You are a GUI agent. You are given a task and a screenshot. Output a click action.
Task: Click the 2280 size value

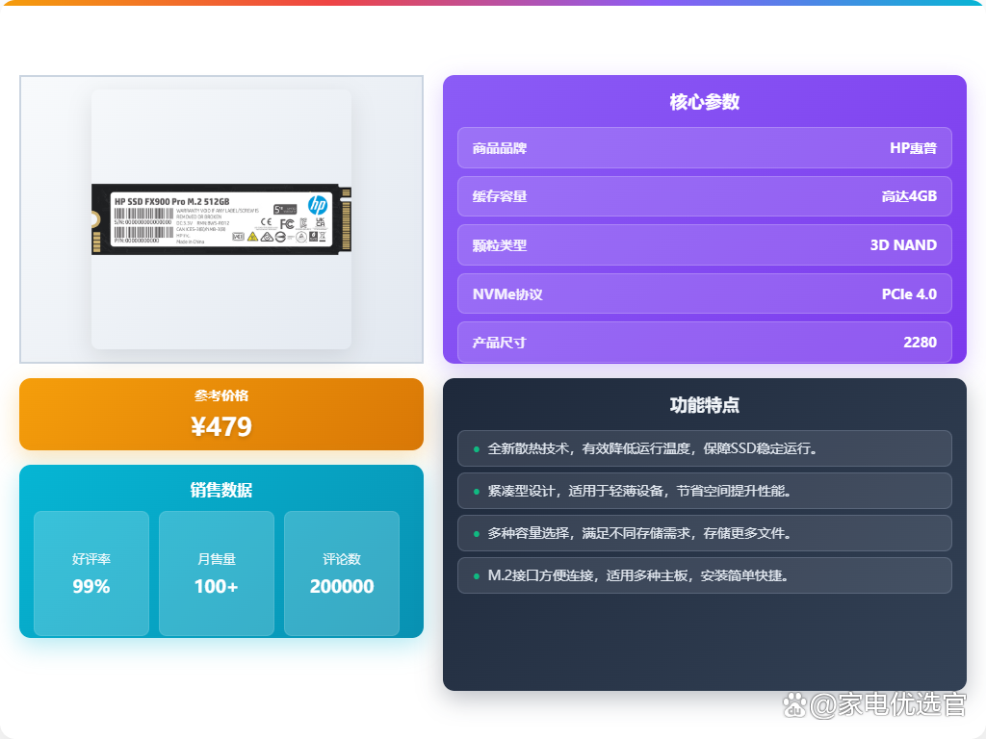coord(920,343)
